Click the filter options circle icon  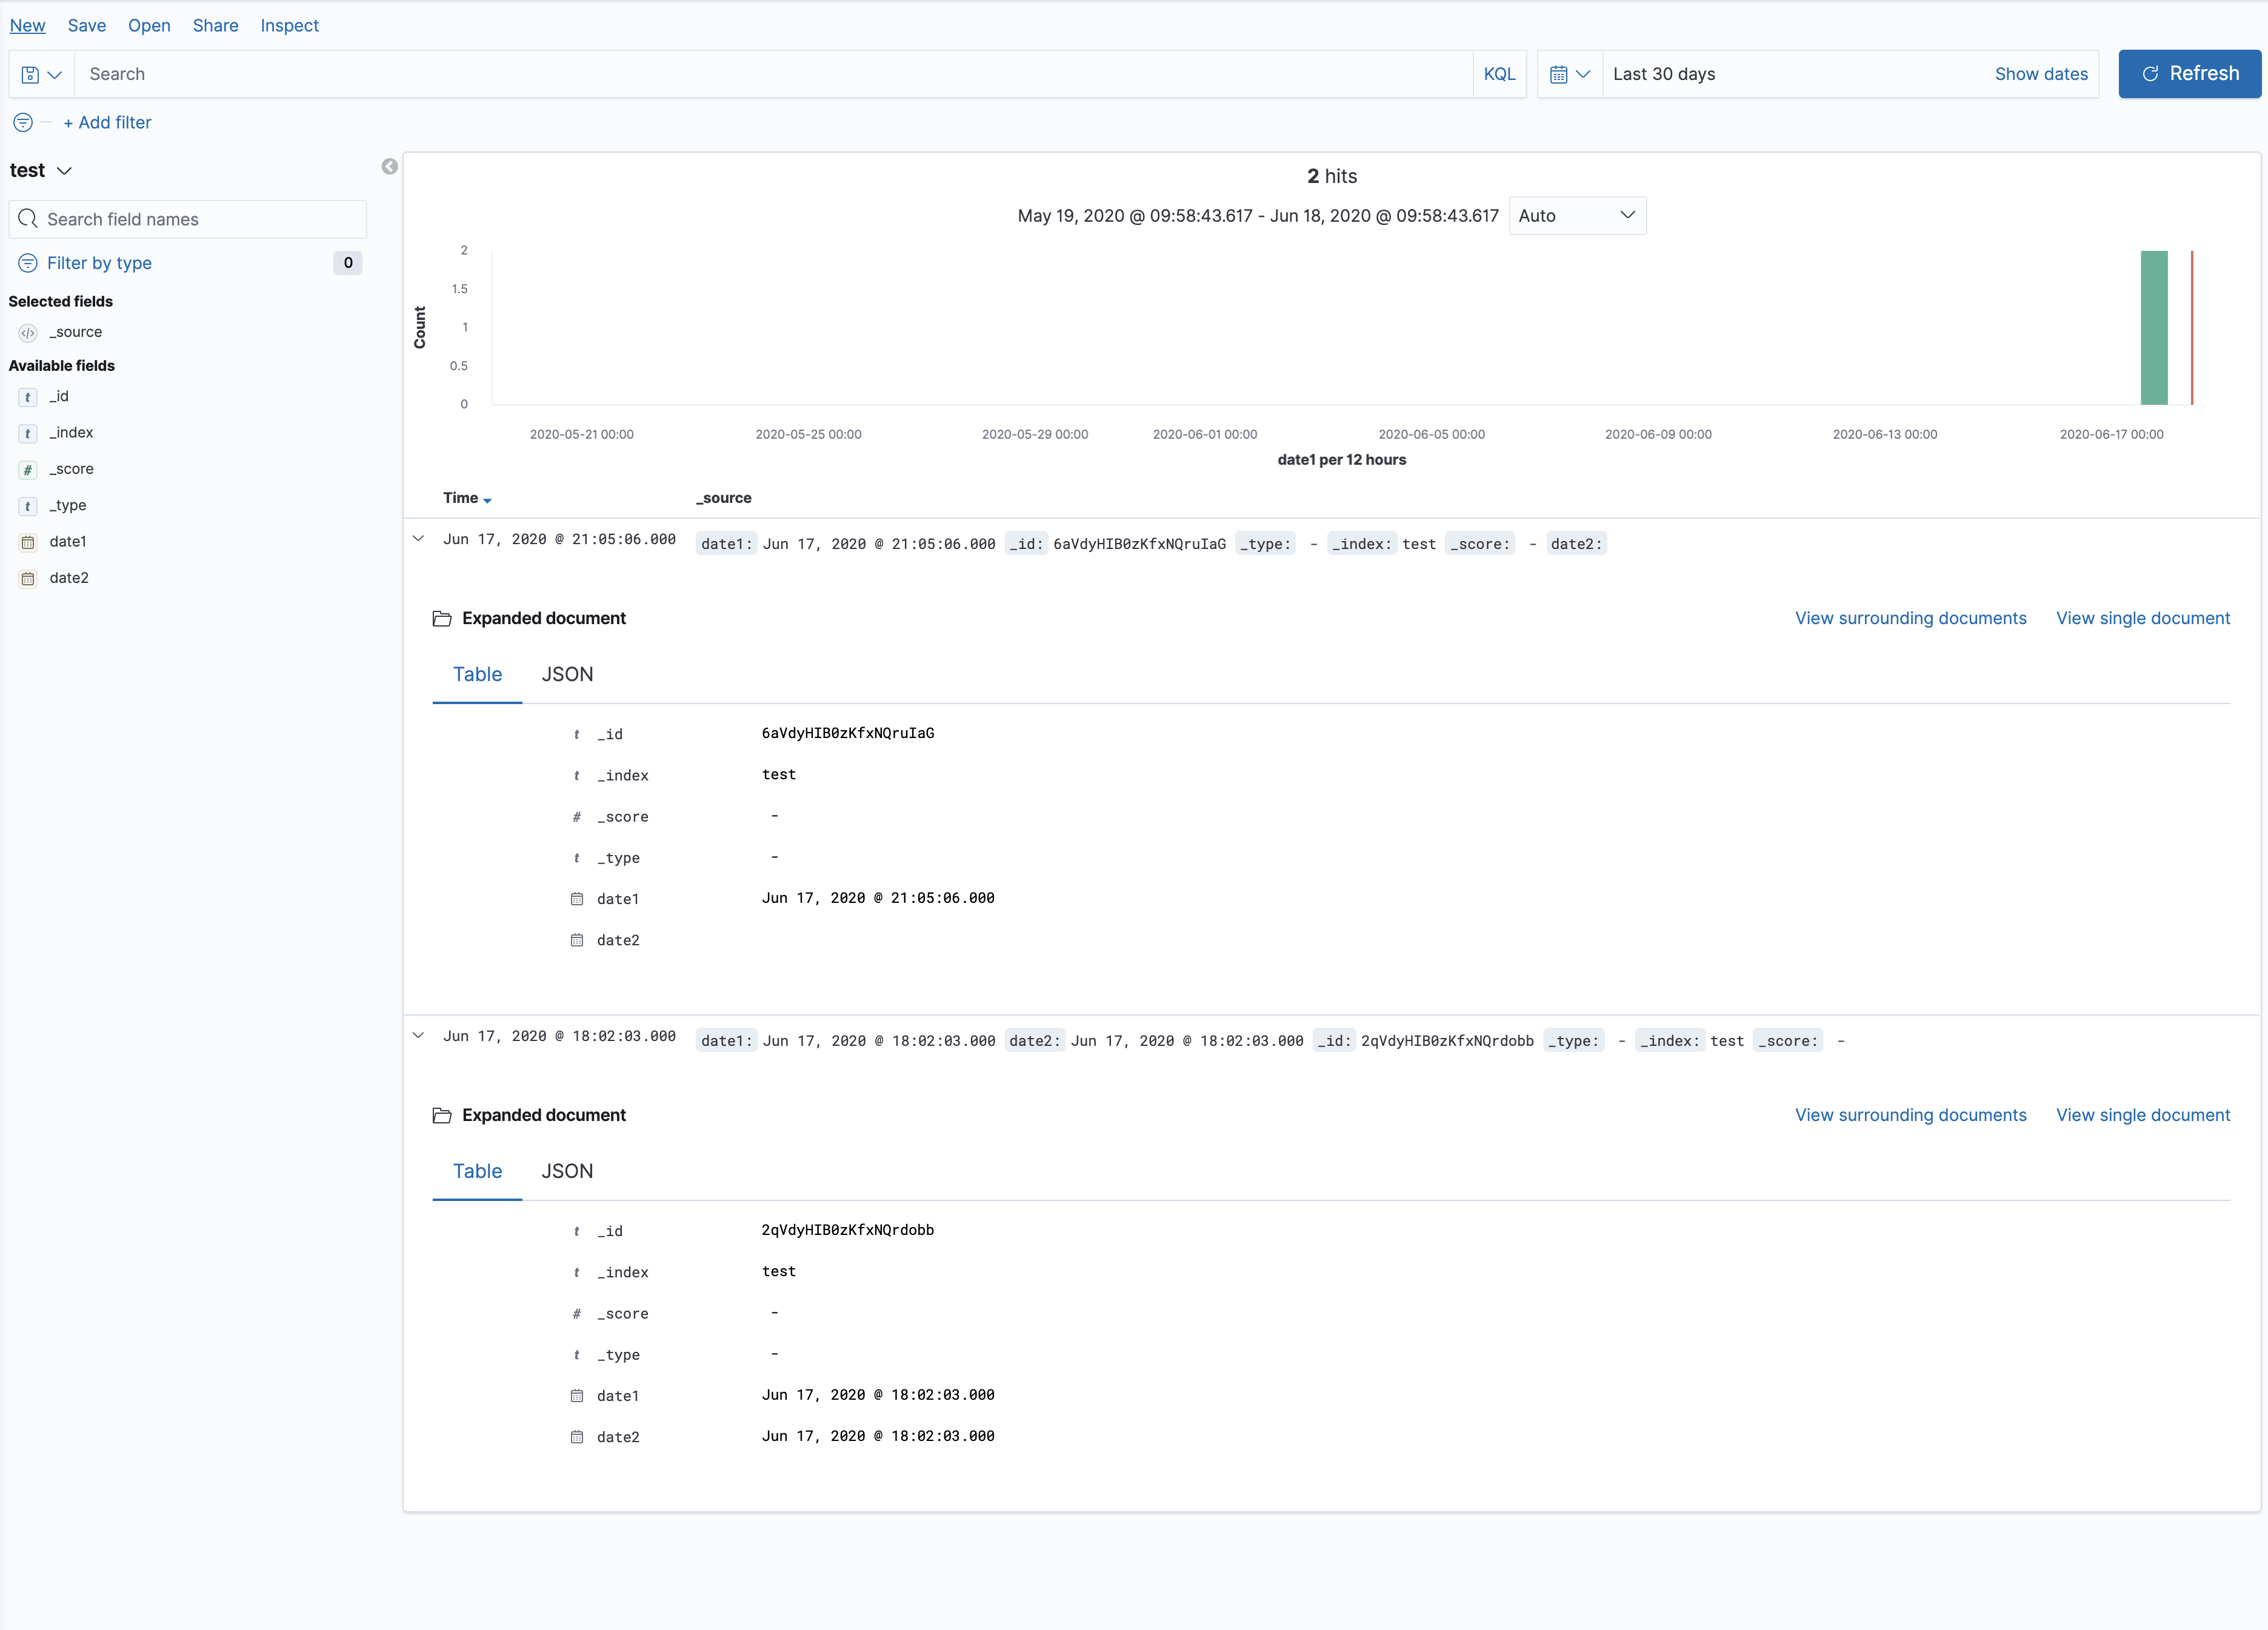pos(23,122)
